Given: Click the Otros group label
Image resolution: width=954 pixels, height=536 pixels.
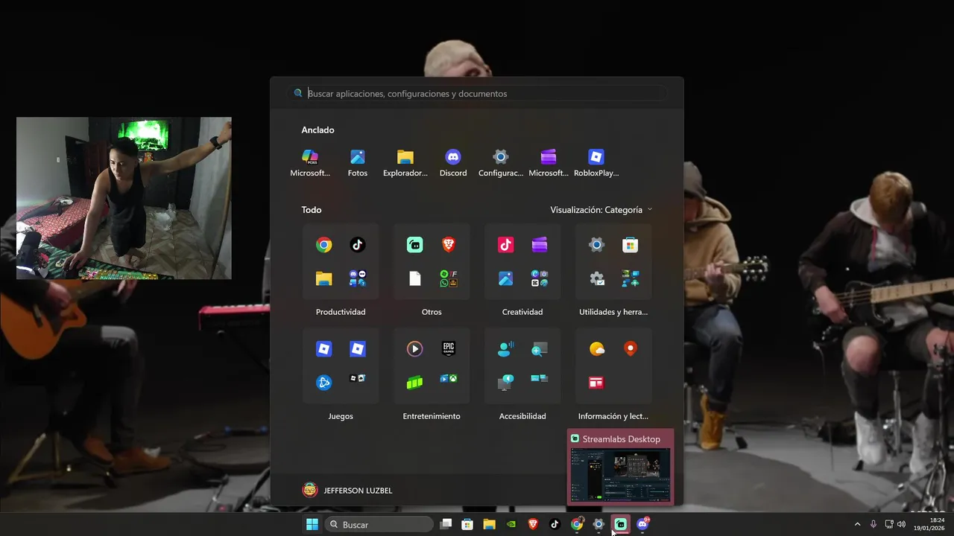Looking at the screenshot, I should (x=432, y=312).
